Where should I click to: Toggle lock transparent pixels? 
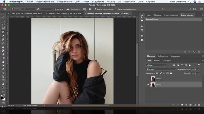(157, 73)
